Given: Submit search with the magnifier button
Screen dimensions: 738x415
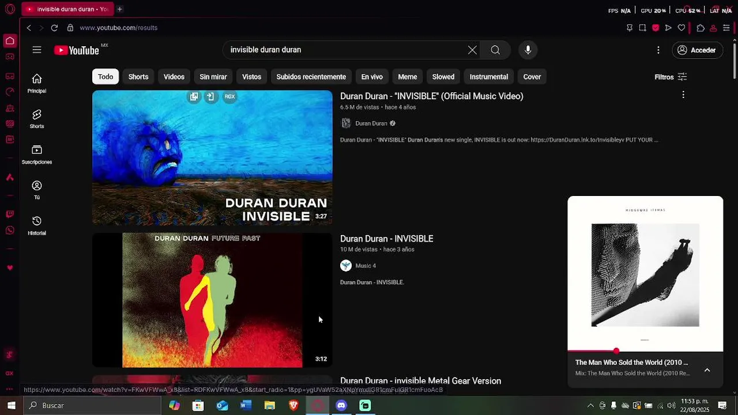Looking at the screenshot, I should point(495,50).
